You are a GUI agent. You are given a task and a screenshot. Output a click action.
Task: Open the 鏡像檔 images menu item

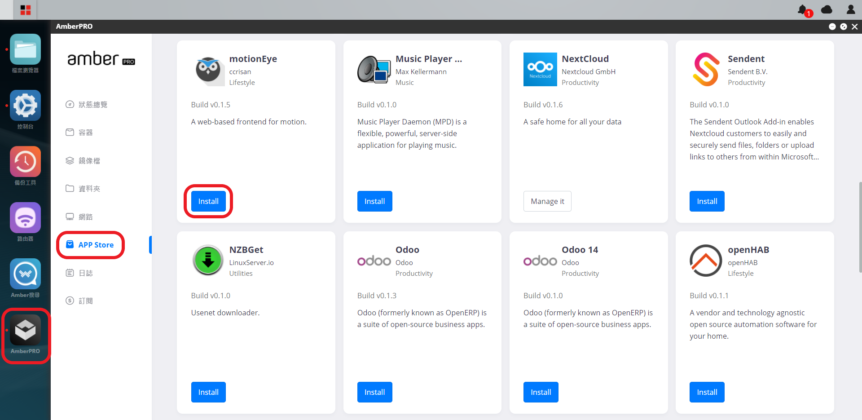(x=83, y=161)
